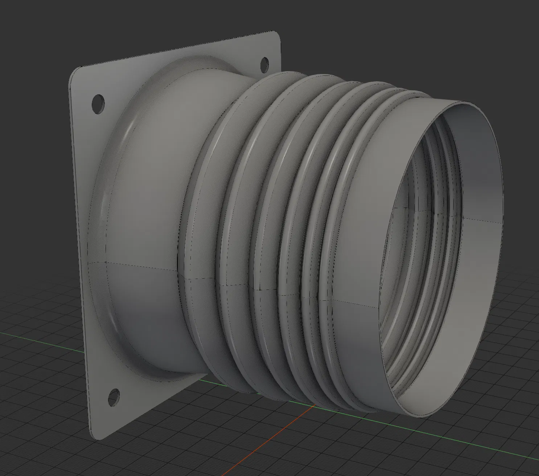Viewport: 539px width, 476px height.
Task: Select the bottom-left mounting hole on flange
Action: click(x=114, y=397)
